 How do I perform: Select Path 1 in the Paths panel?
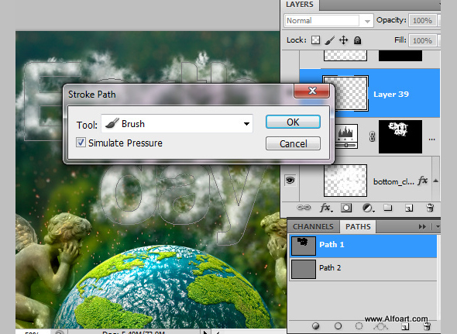363,246
